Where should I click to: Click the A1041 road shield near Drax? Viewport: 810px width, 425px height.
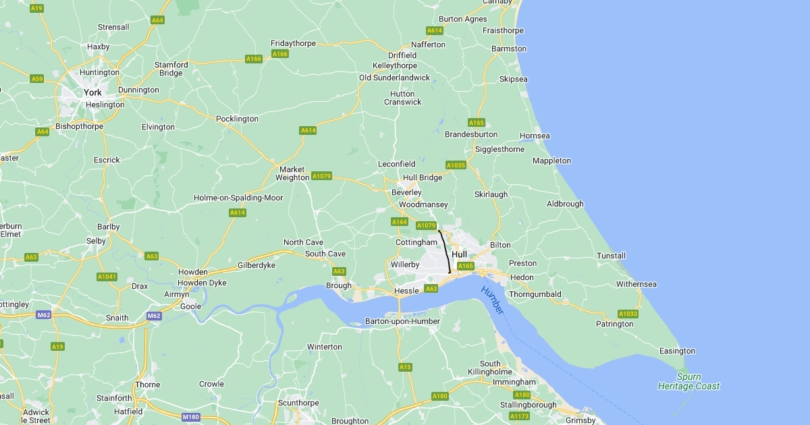point(107,277)
